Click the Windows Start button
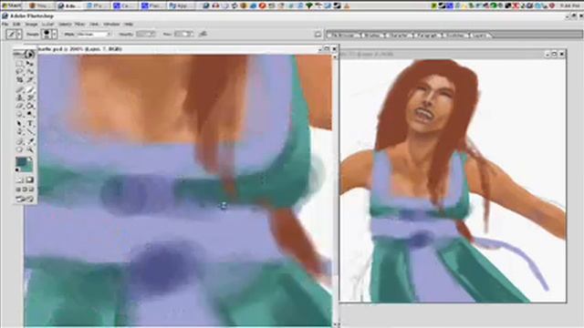 tap(12, 5)
